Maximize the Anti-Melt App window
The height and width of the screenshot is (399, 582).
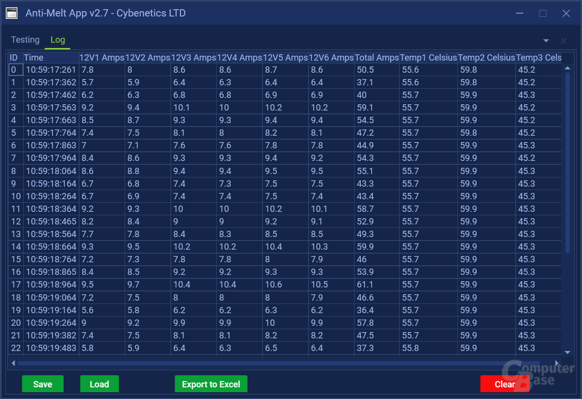(x=543, y=13)
